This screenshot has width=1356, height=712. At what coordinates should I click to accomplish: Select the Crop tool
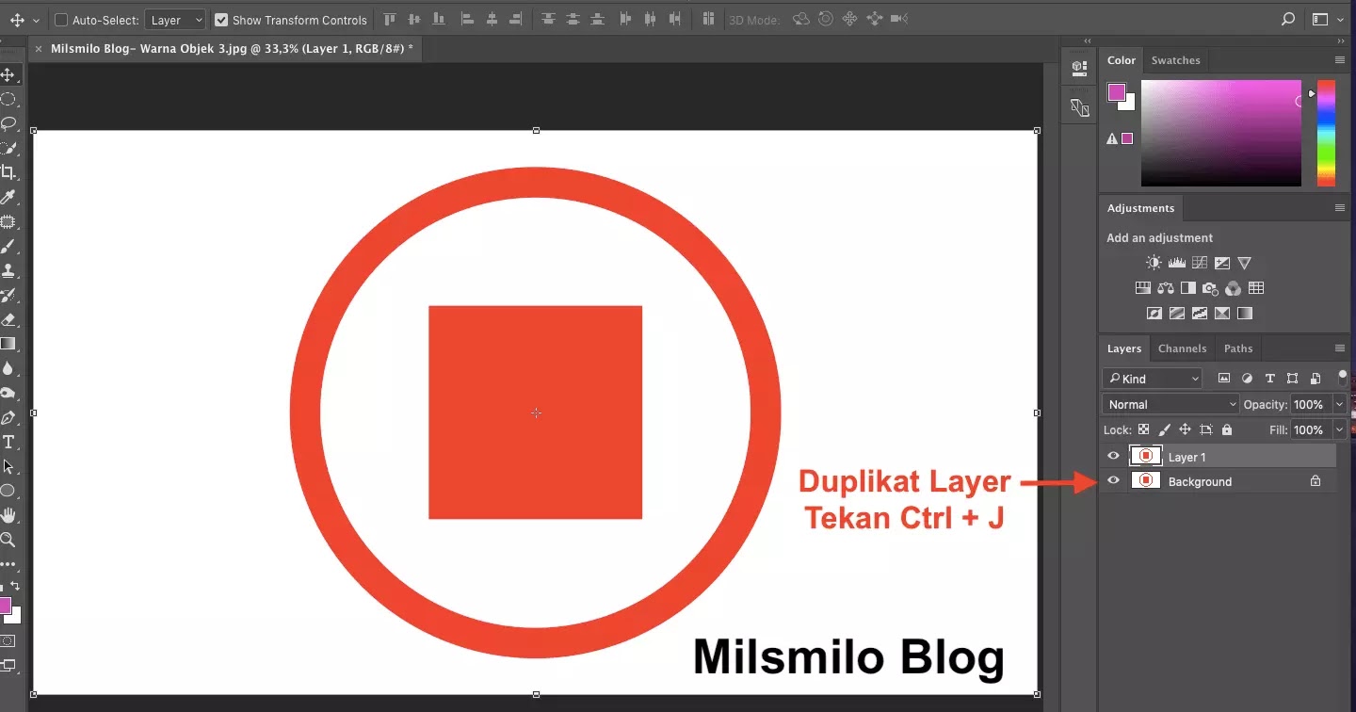[8, 172]
